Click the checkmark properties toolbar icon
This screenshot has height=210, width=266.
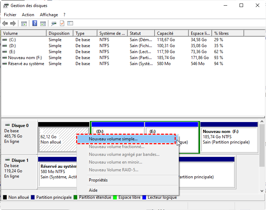pyautogui.click(x=62, y=23)
